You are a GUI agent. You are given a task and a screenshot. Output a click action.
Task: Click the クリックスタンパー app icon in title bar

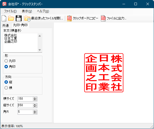4,4
